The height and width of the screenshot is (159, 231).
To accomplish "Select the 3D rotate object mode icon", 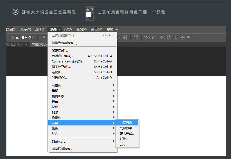I will 162,37.
